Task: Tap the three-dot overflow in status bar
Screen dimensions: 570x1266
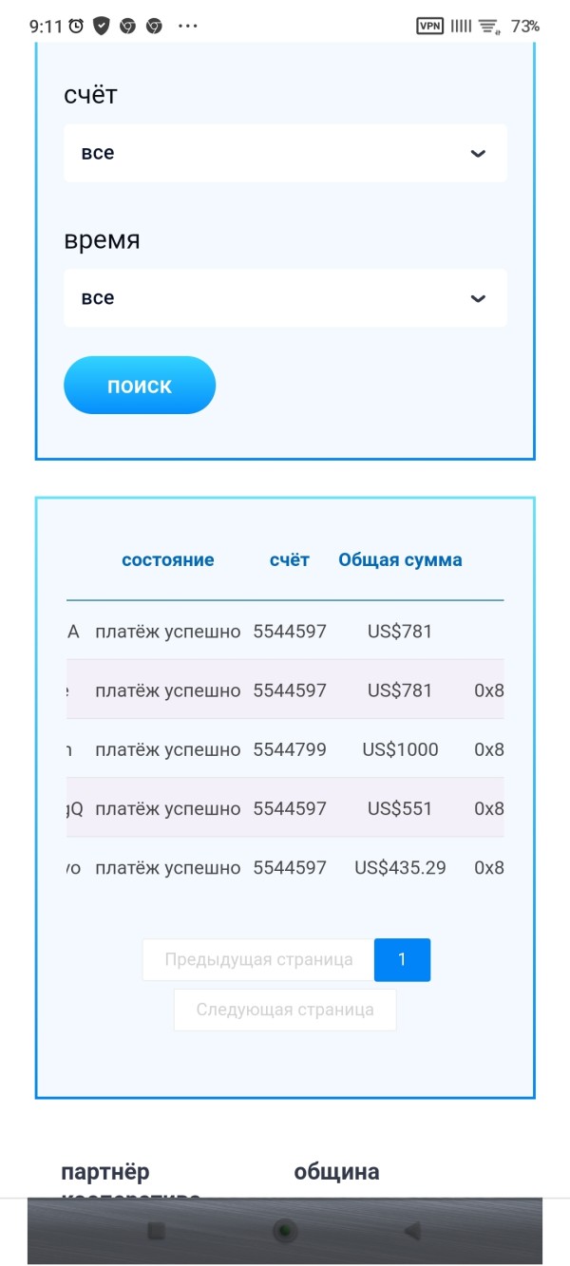Action: (187, 27)
